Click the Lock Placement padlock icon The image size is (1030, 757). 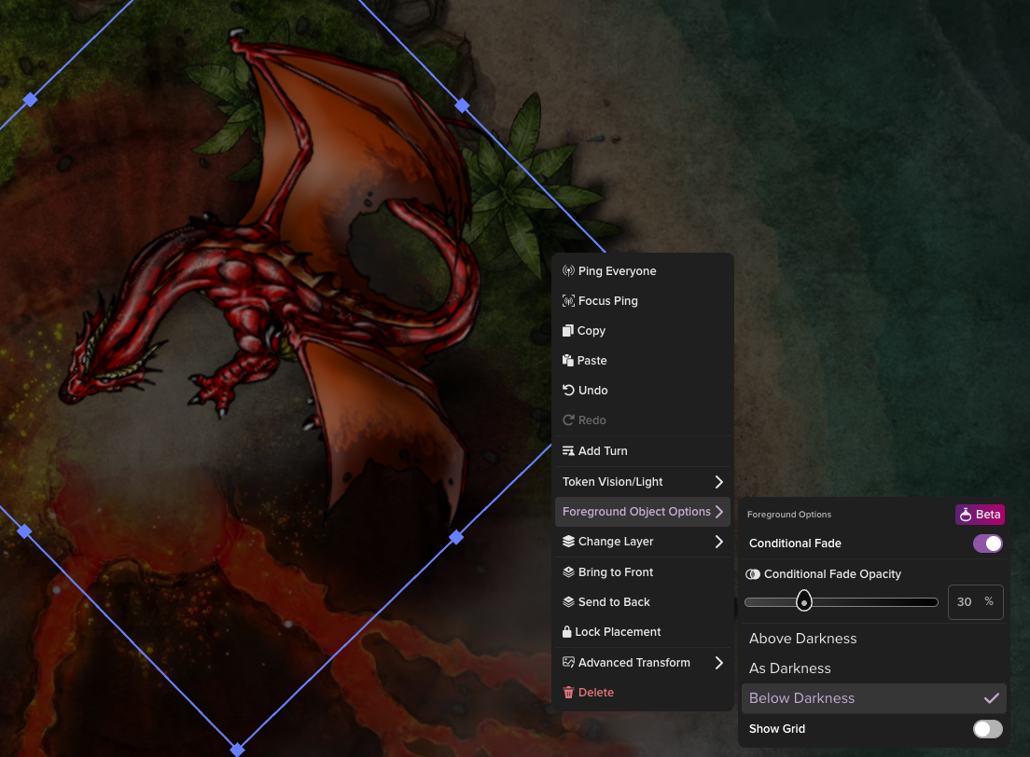[x=568, y=631]
